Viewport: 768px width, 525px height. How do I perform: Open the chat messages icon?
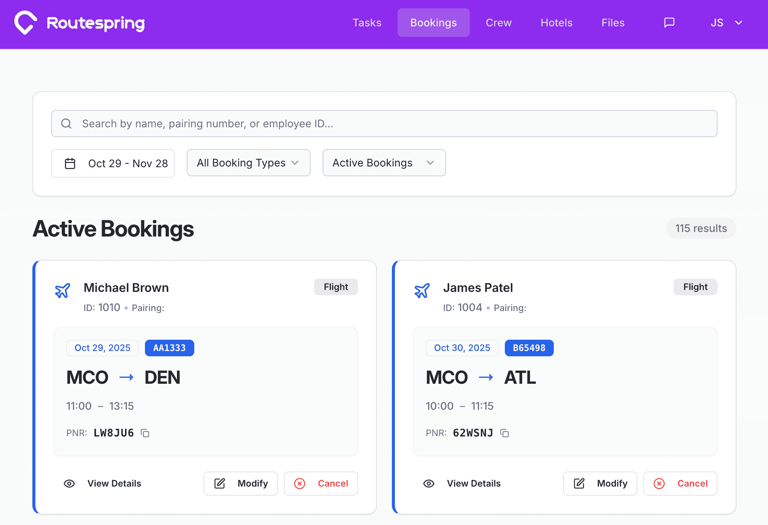tap(669, 23)
